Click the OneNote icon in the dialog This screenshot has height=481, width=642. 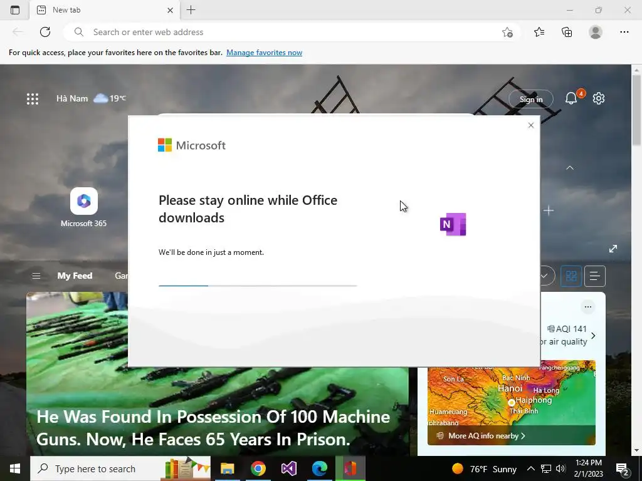click(453, 224)
